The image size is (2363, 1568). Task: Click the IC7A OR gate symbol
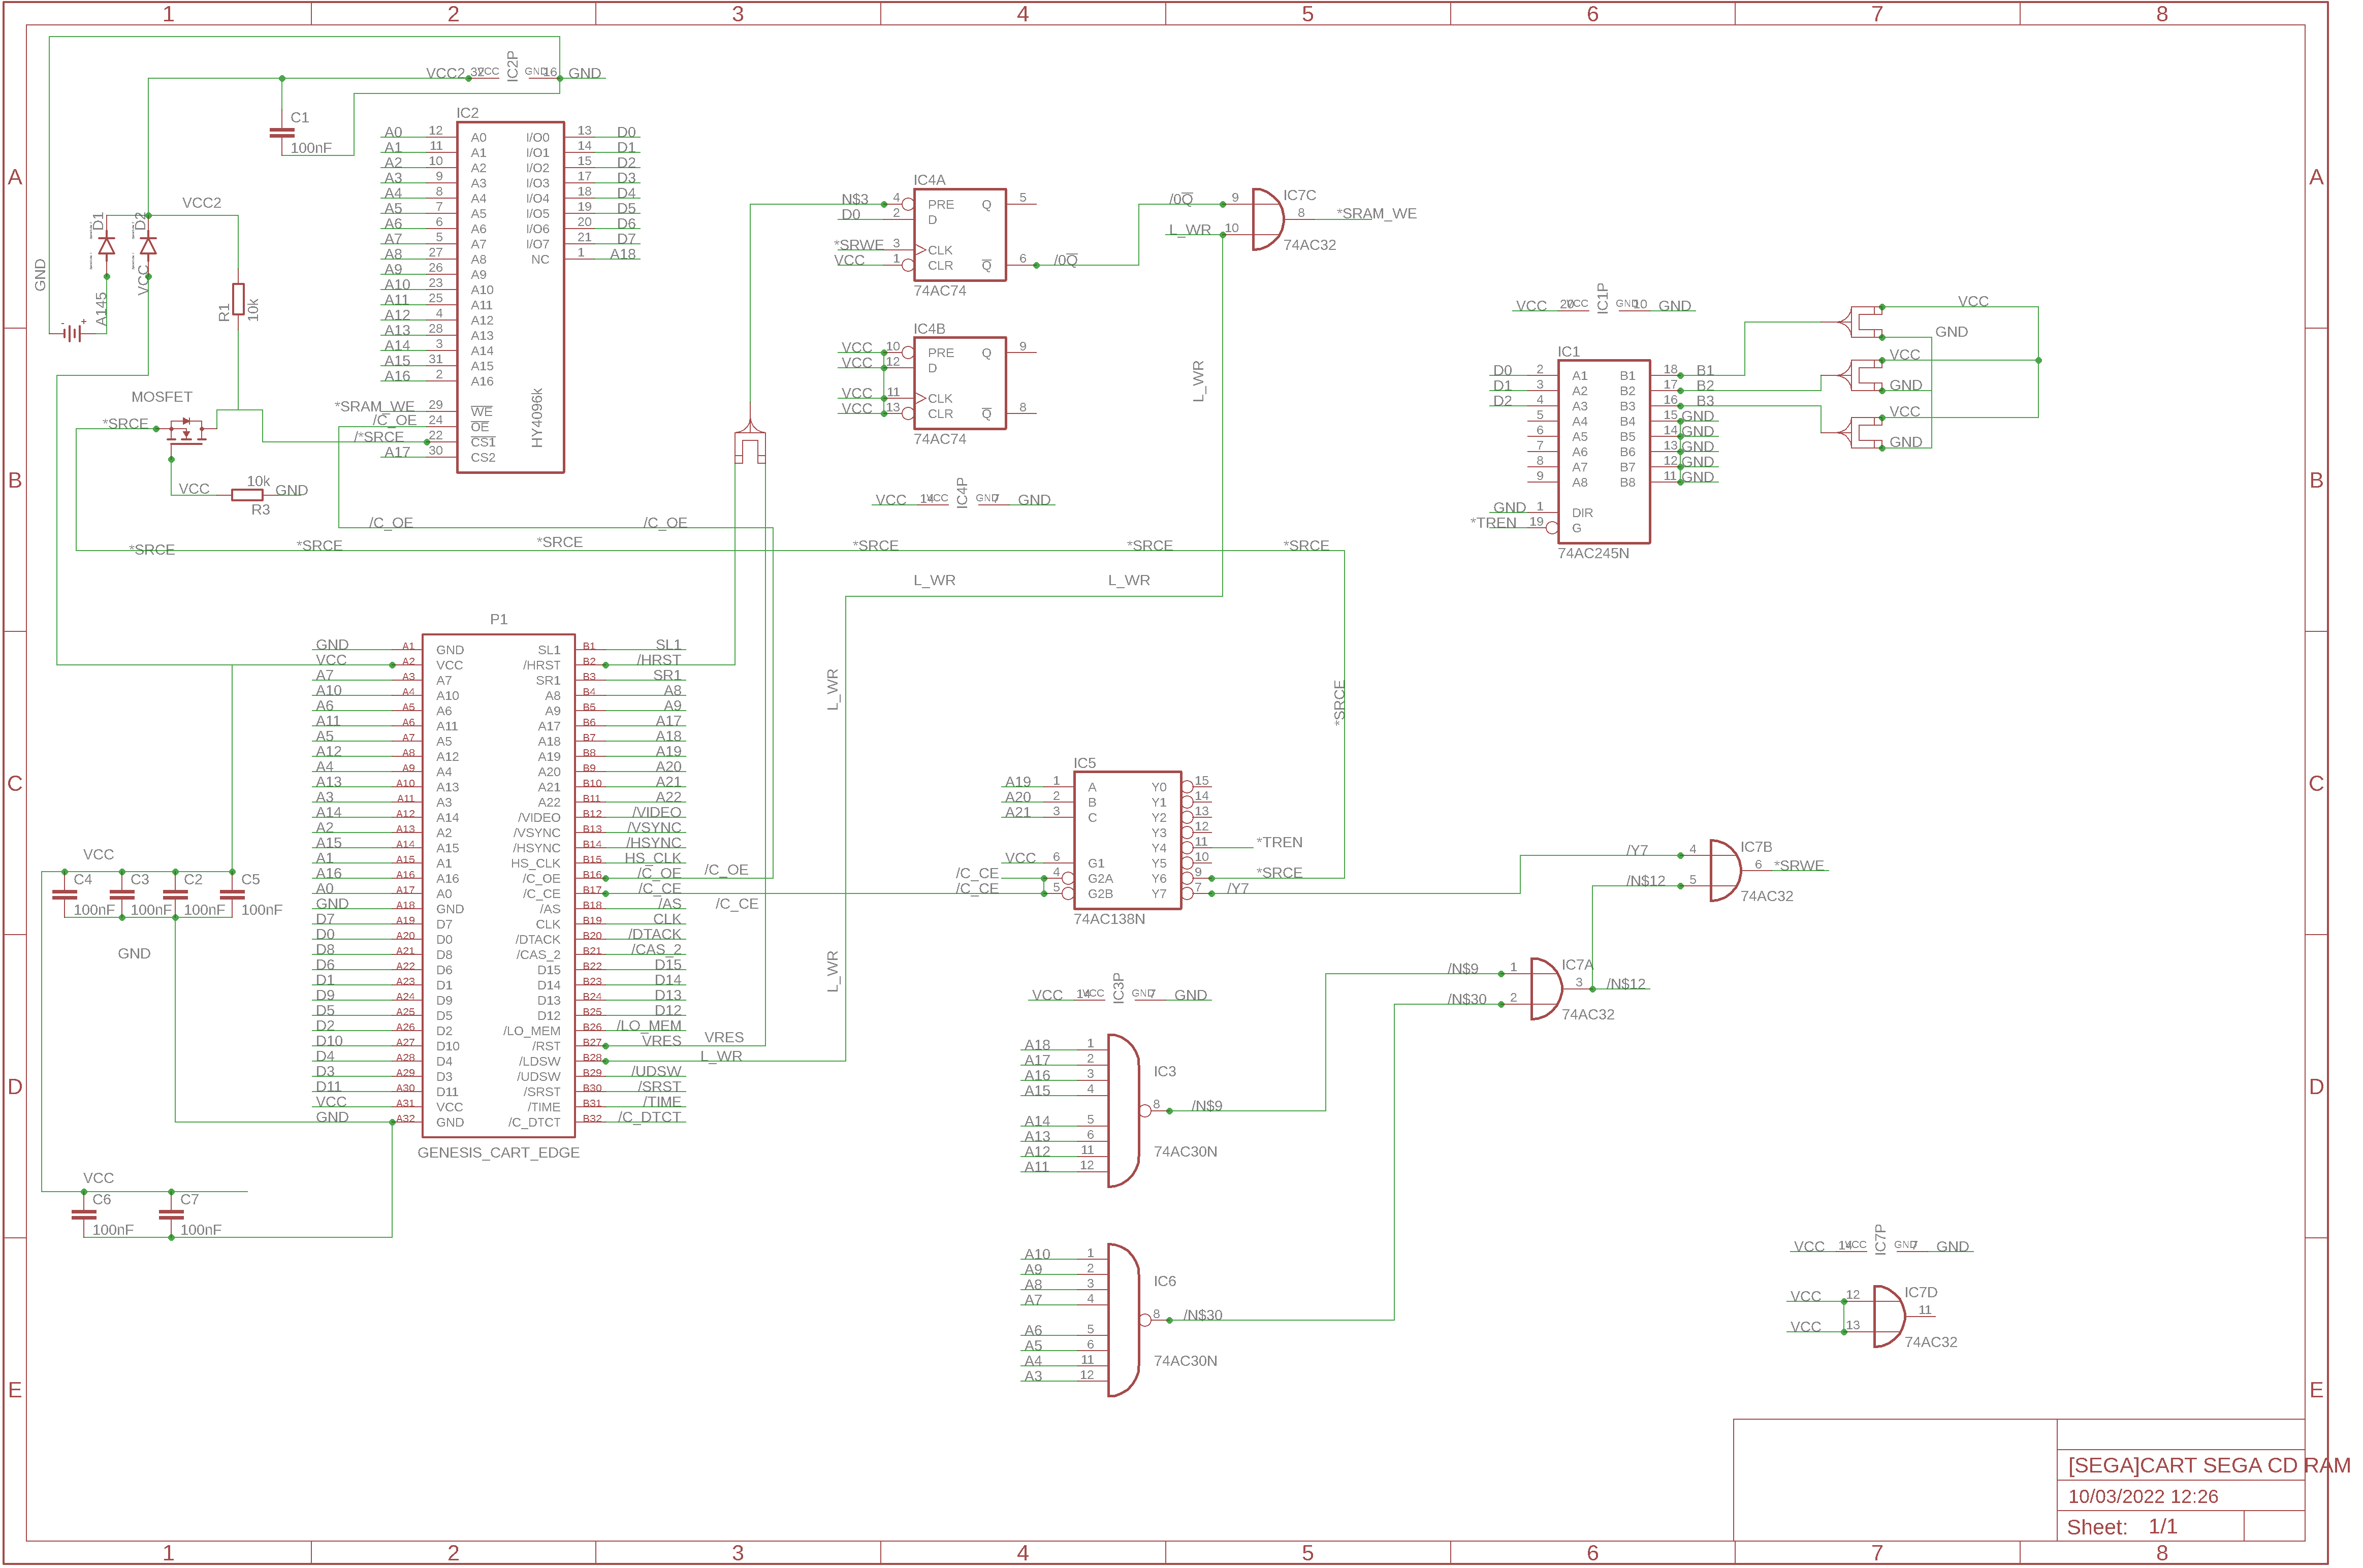point(1546,988)
